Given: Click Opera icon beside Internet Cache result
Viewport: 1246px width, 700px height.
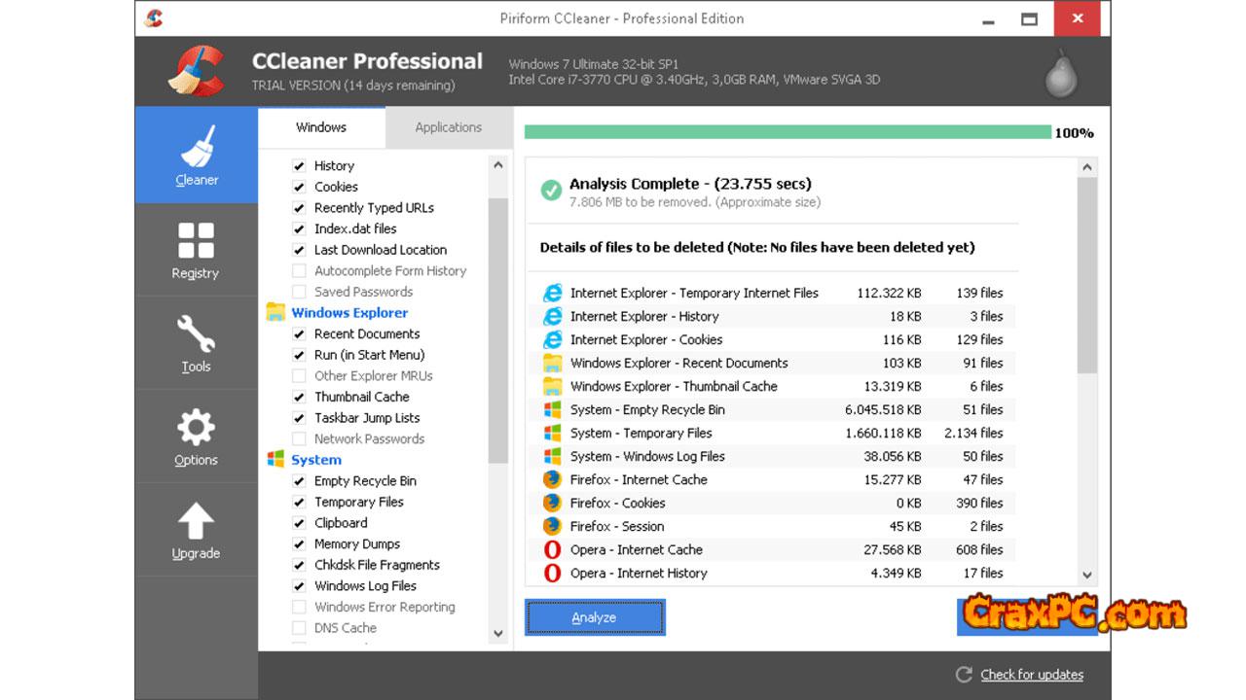Looking at the screenshot, I should click(x=552, y=549).
